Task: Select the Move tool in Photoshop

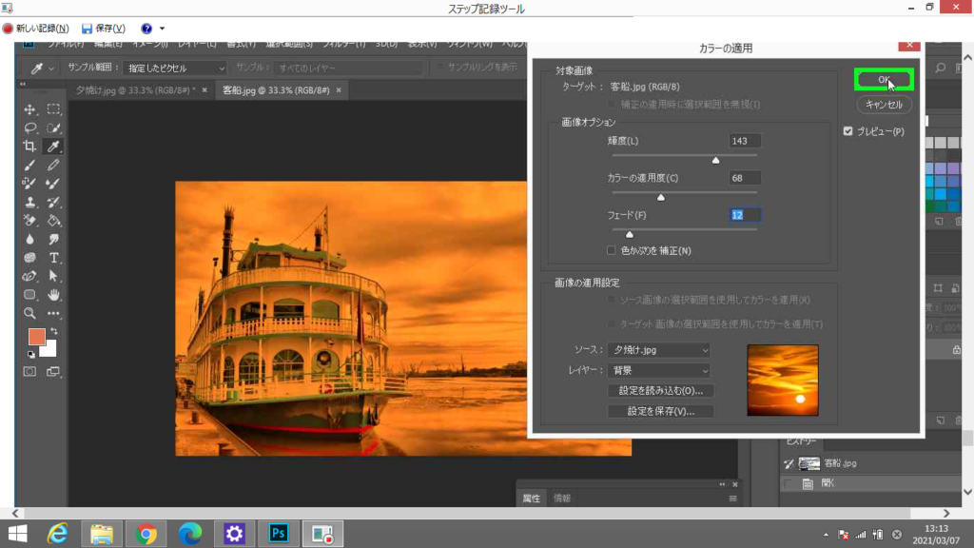Action: click(x=29, y=109)
